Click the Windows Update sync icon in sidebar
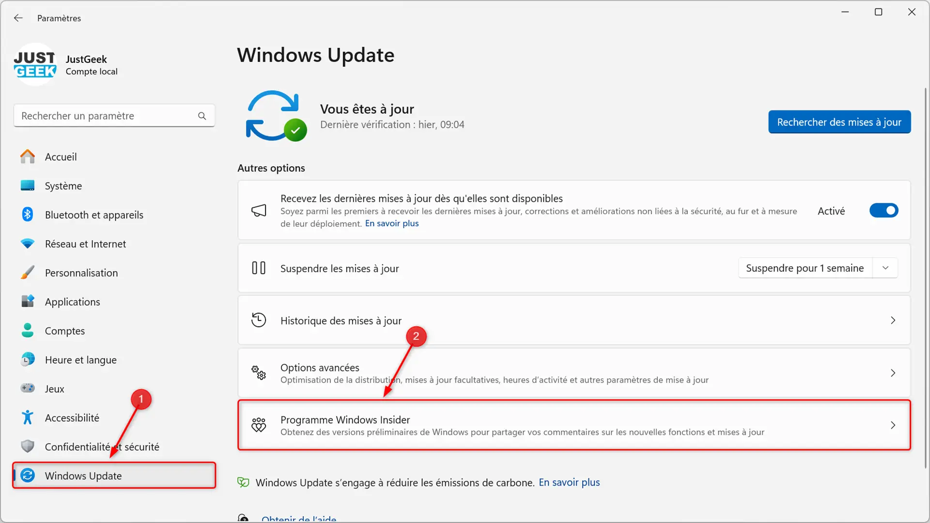Screen dimensions: 930x523 pyautogui.click(x=28, y=476)
